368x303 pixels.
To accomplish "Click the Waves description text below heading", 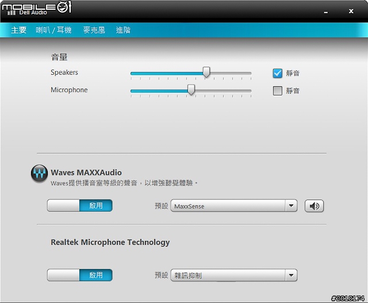I will click(124, 183).
